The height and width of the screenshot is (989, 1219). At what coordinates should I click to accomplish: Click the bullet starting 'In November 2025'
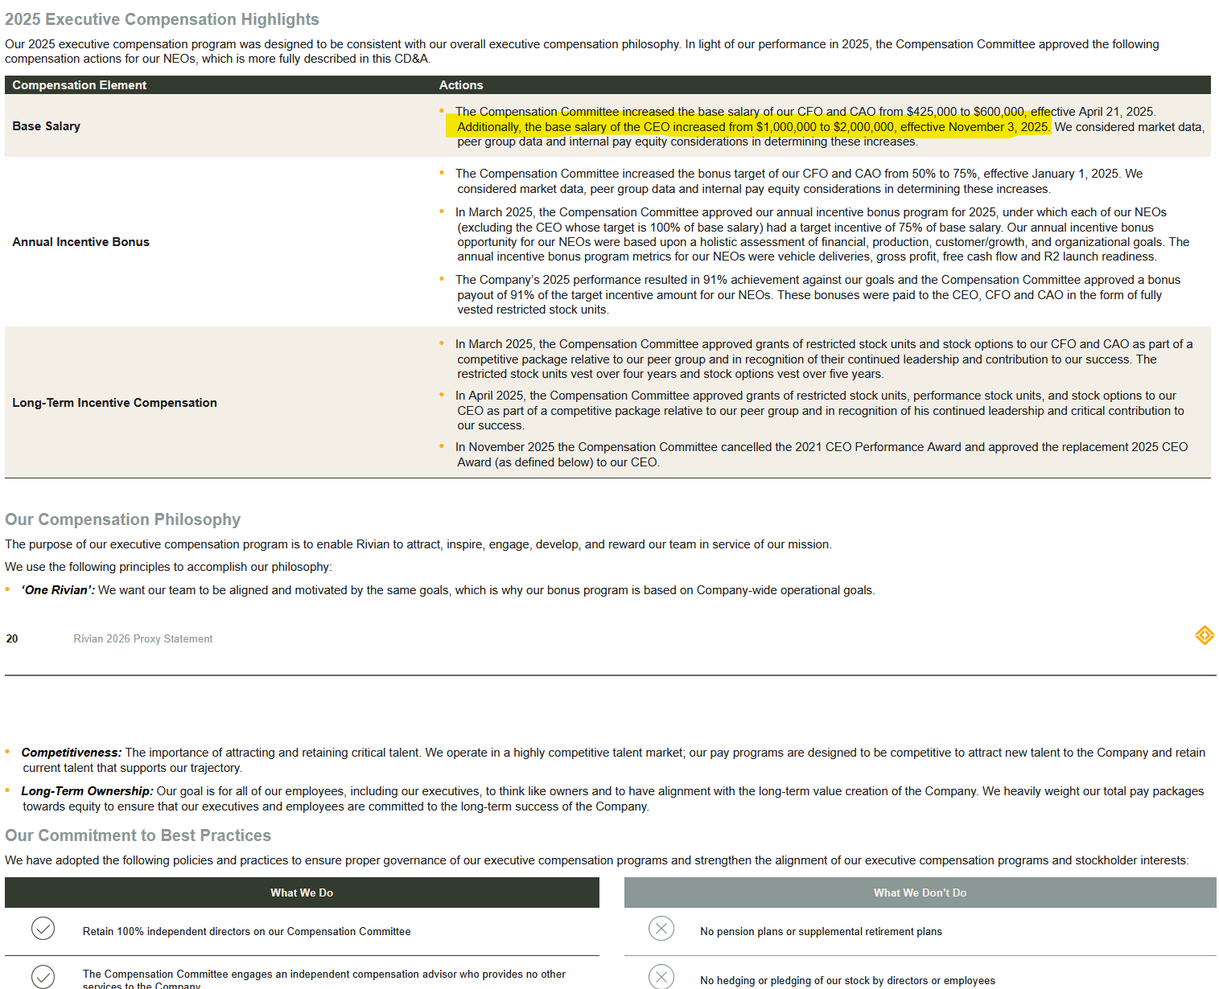[x=822, y=454]
